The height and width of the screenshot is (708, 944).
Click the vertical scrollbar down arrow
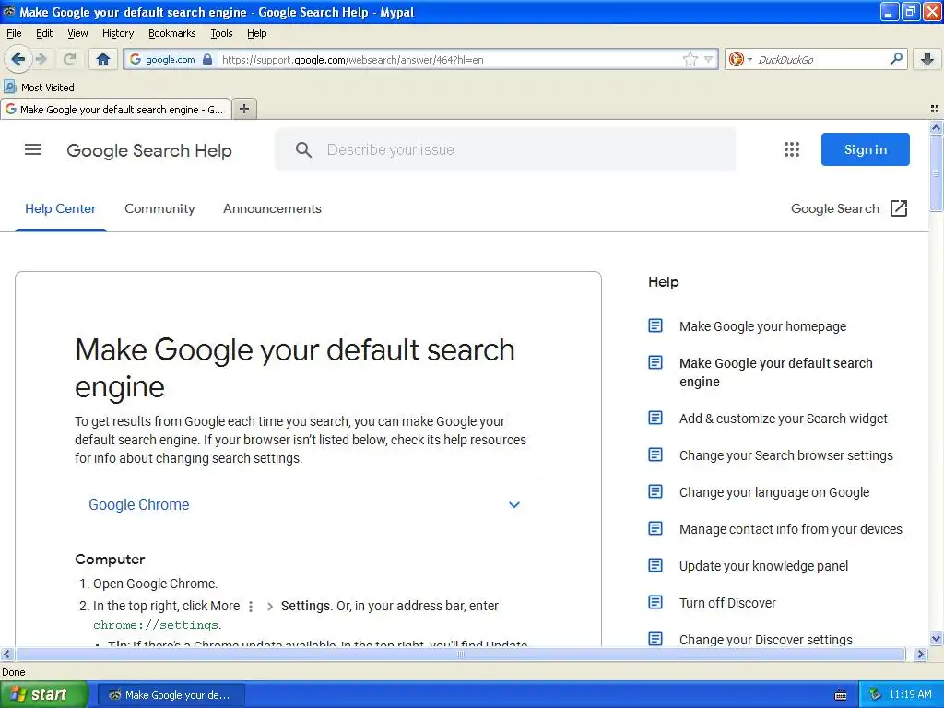(x=936, y=639)
